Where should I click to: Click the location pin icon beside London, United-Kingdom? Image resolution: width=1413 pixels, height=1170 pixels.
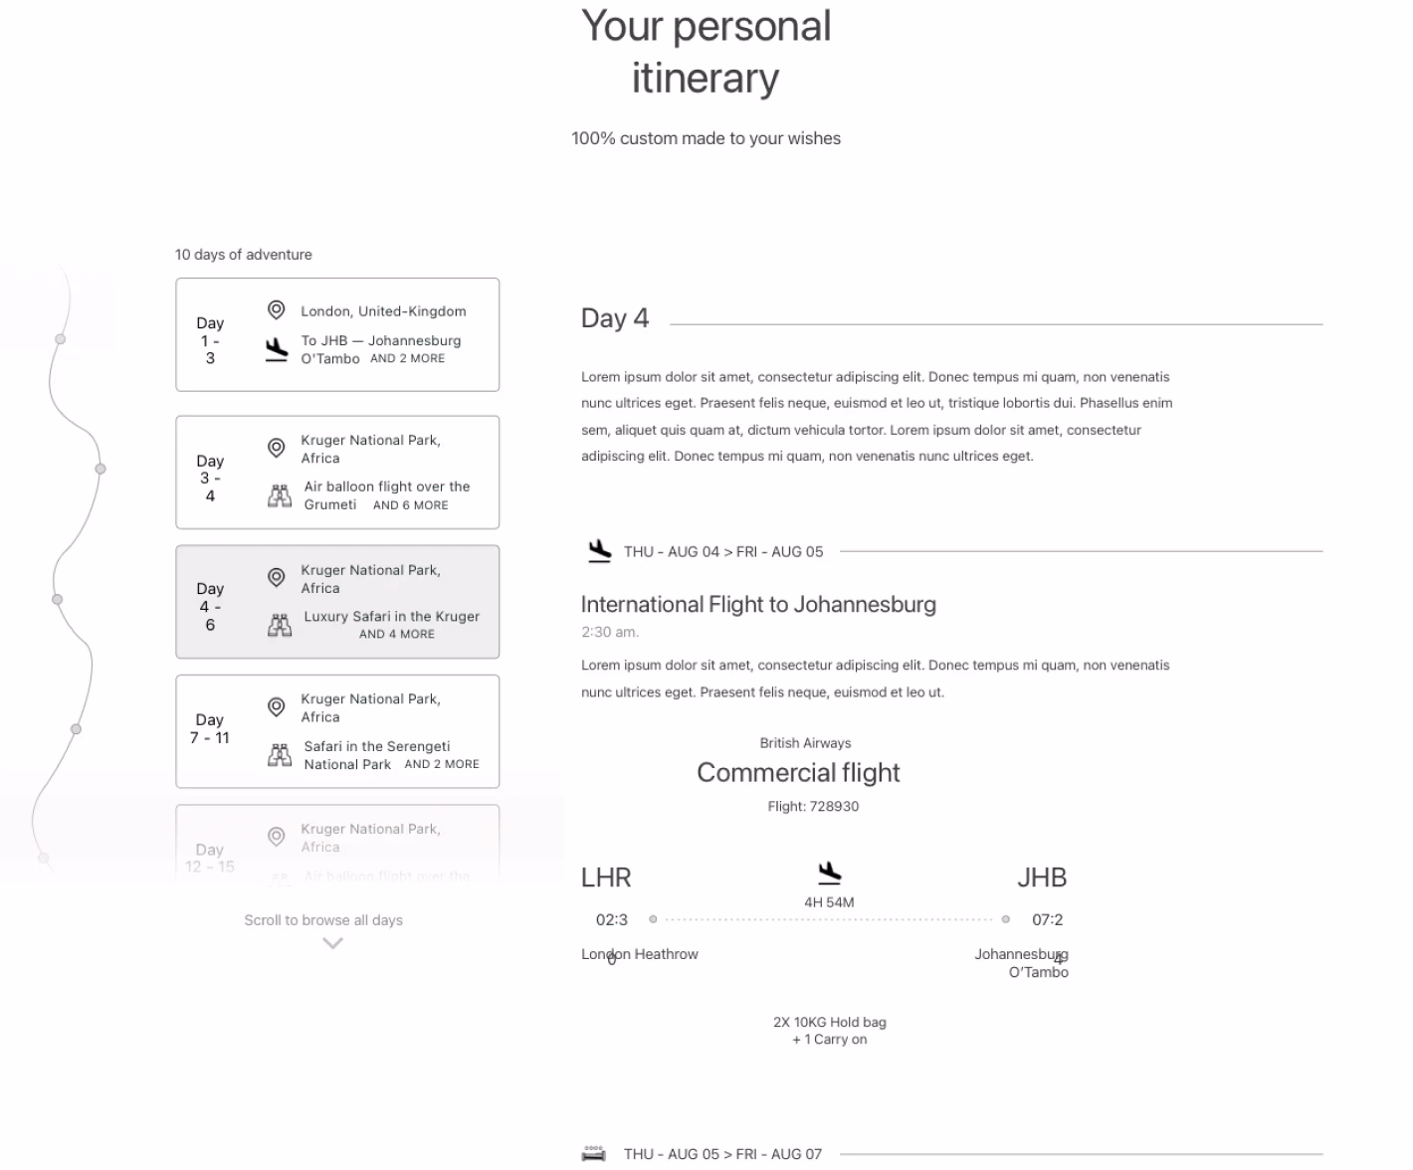coord(277,310)
